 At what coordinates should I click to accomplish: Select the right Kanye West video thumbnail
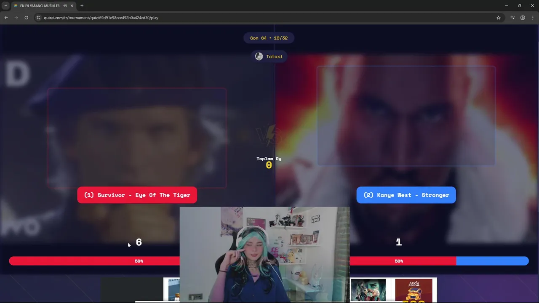click(406, 116)
